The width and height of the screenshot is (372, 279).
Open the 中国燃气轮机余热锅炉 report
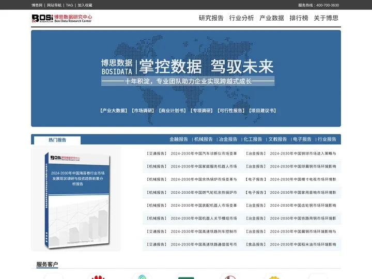204,192
